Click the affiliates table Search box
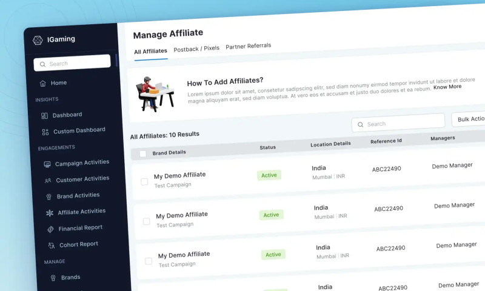This screenshot has width=485, height=291. pos(398,124)
